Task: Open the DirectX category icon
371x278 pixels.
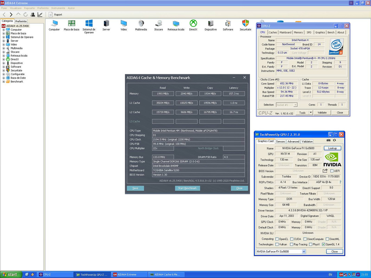Action: pos(193,25)
